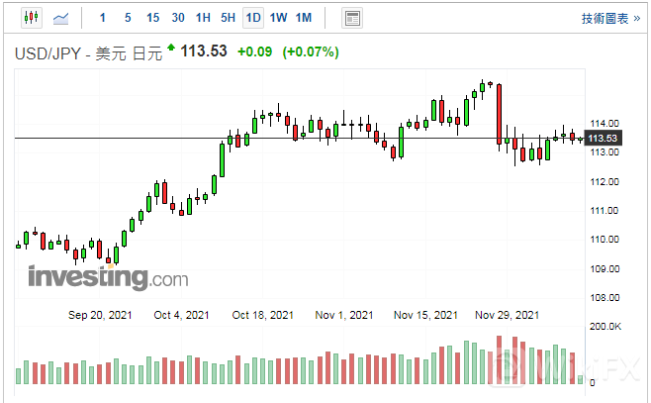651x403 pixels.
Task: Choose the 5H interval button
Action: (229, 18)
